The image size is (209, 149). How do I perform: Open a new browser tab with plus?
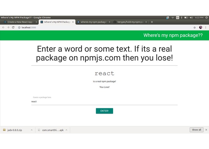pyautogui.click(x=152, y=22)
